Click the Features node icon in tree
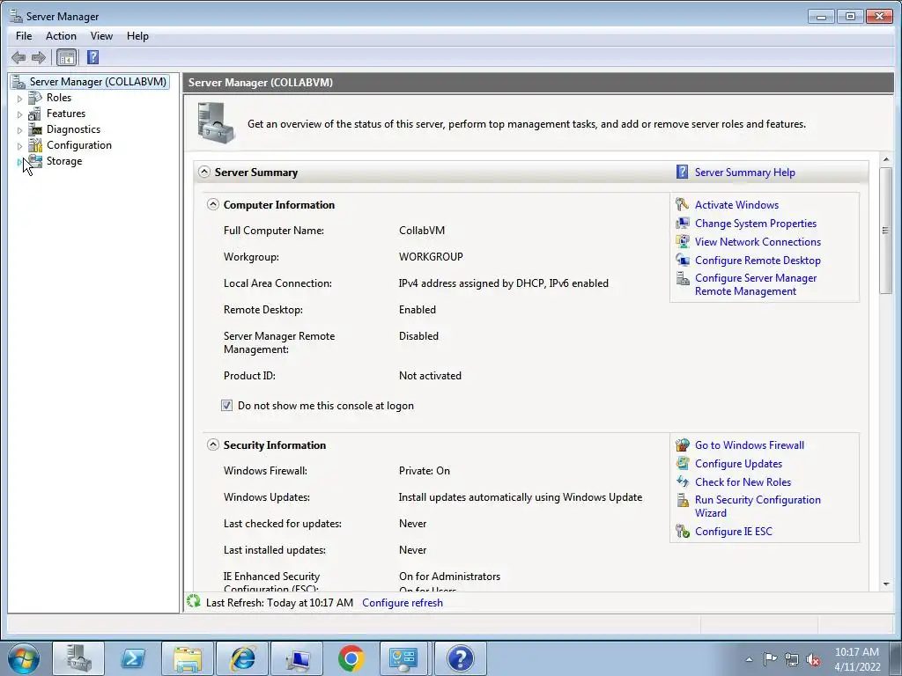 tap(35, 114)
